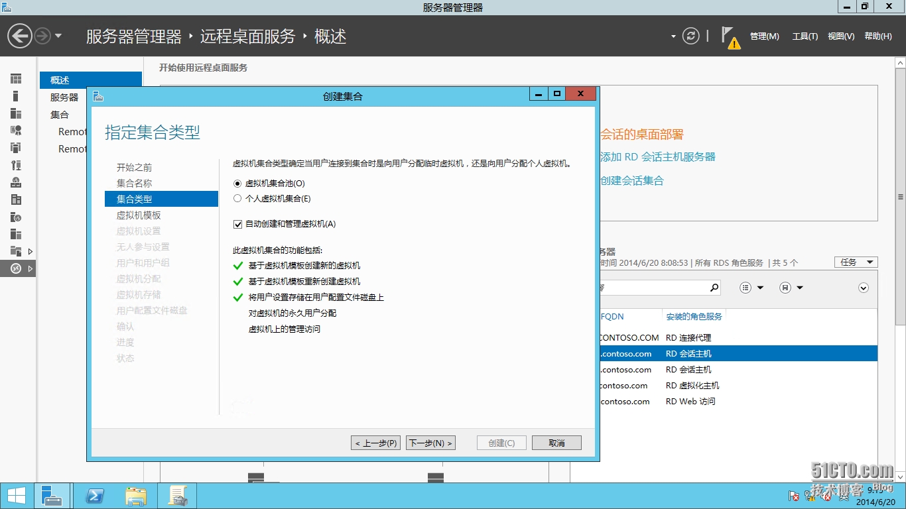
Task: Select the wrench-and-server icon in the sidebar
Action: pyautogui.click(x=16, y=165)
